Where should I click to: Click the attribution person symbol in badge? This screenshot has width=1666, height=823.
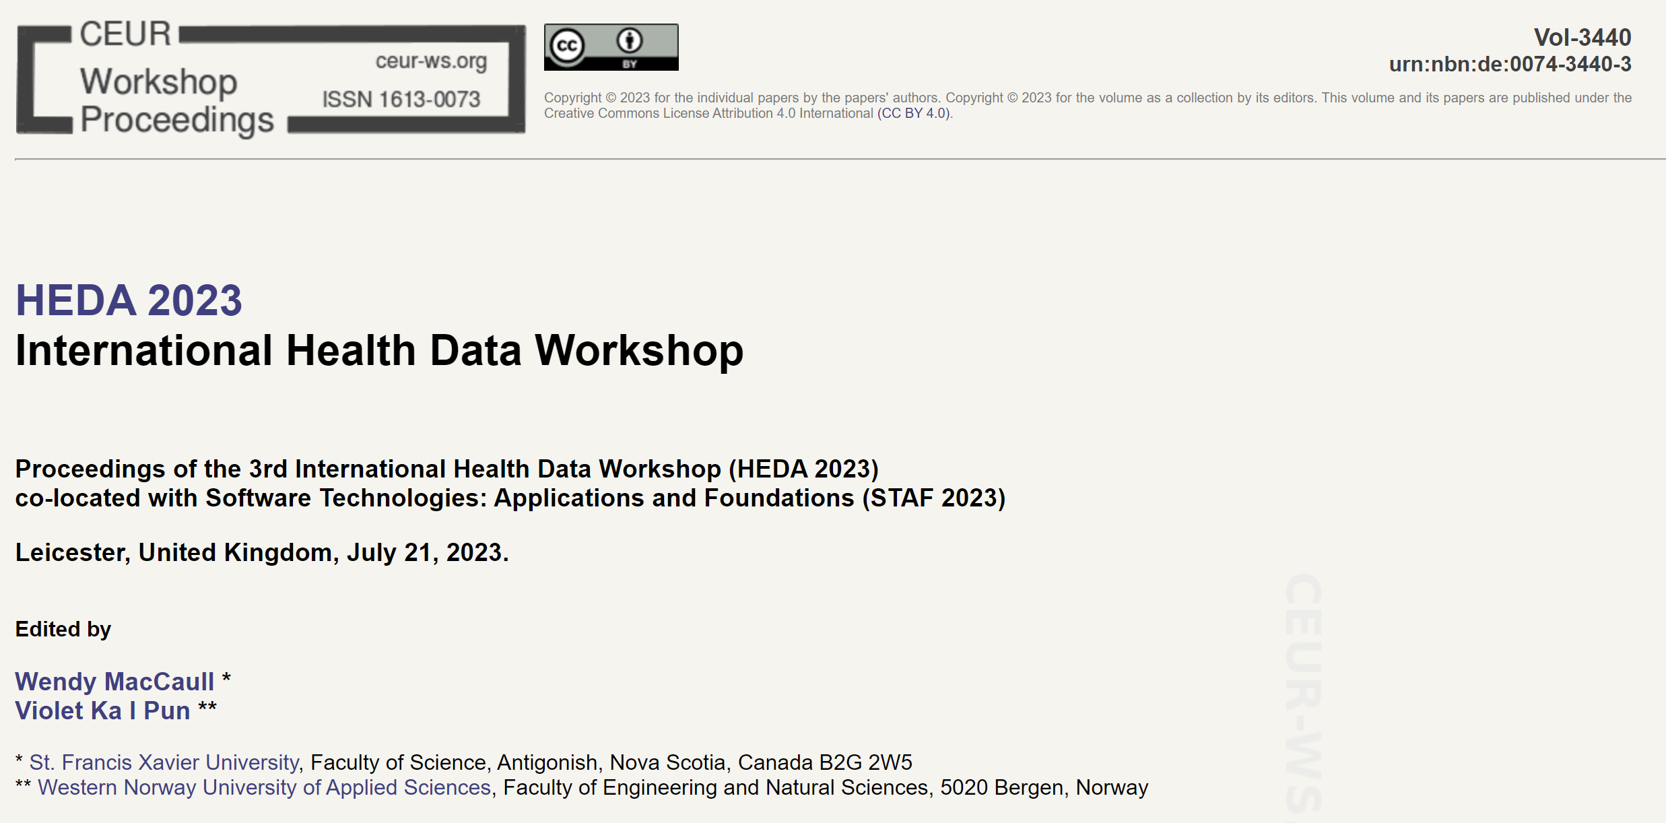630,40
